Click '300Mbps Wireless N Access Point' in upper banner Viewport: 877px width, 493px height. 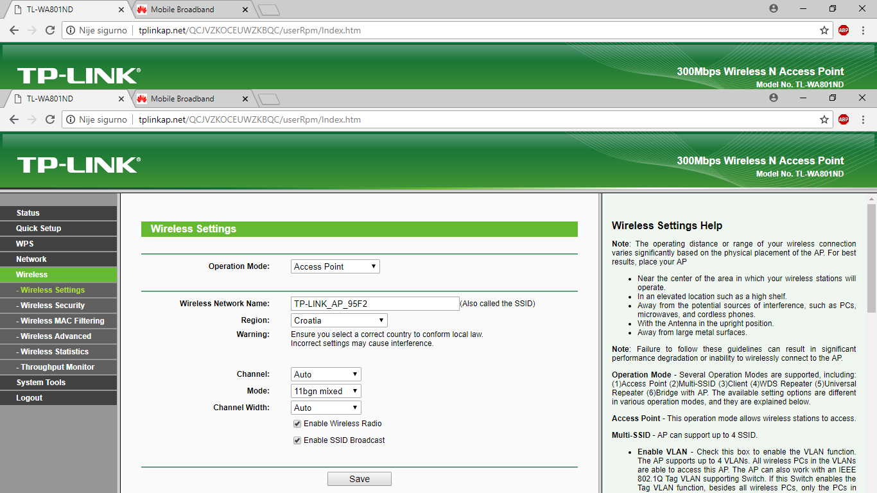(761, 71)
